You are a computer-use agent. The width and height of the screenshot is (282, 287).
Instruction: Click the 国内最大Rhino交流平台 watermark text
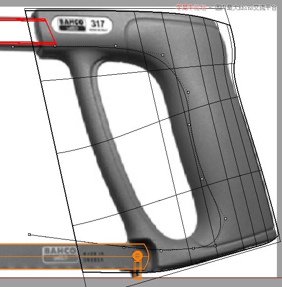pyautogui.click(x=246, y=8)
